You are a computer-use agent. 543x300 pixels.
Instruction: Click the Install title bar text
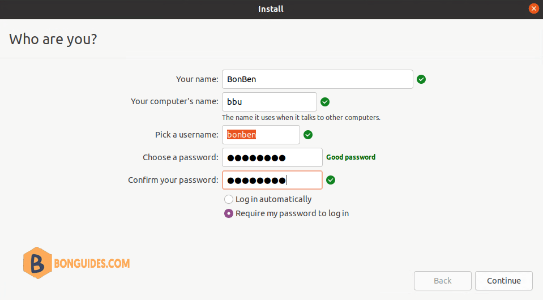(x=271, y=9)
